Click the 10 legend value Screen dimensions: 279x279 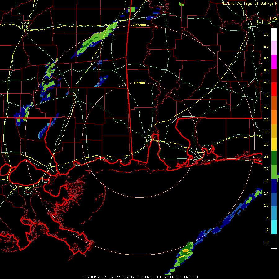pos(266,205)
